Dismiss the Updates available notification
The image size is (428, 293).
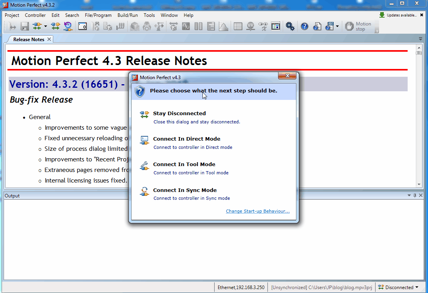422,15
